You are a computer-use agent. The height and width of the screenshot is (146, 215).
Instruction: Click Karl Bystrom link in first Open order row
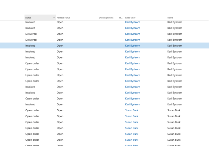pyautogui.click(x=132, y=63)
